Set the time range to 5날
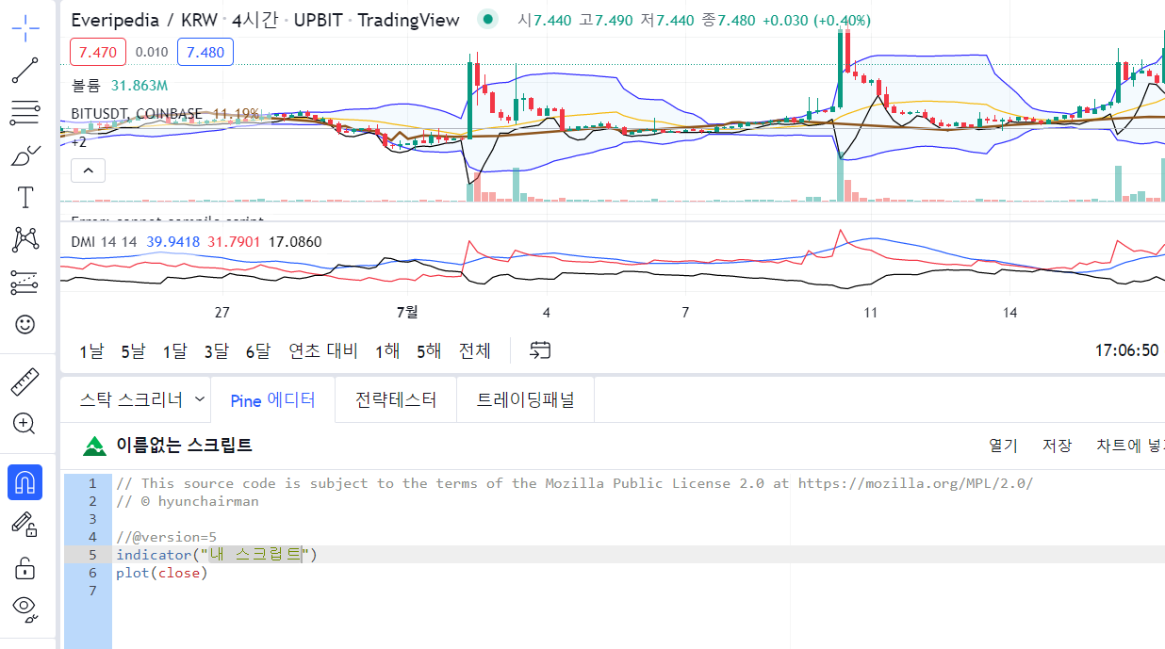 pos(133,350)
